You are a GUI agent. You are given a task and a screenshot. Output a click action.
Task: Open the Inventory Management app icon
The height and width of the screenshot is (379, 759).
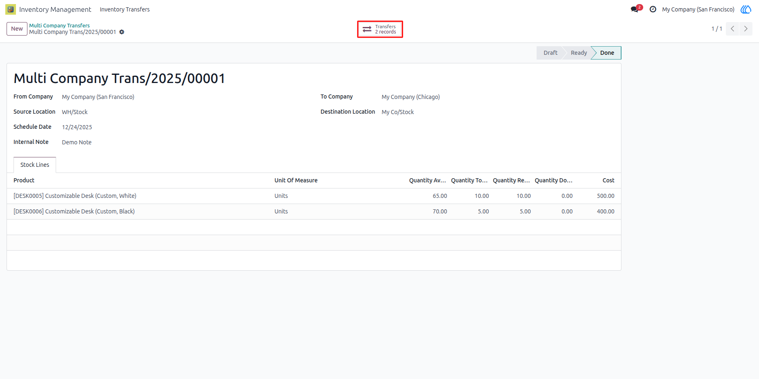pyautogui.click(x=11, y=9)
